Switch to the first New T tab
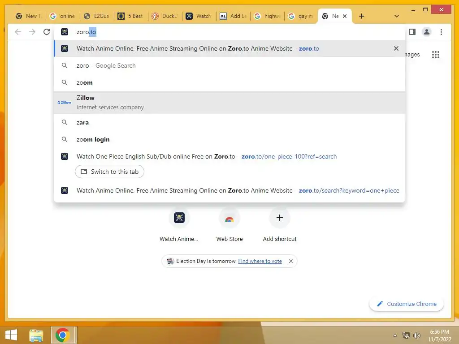459x344 pixels. click(28, 16)
